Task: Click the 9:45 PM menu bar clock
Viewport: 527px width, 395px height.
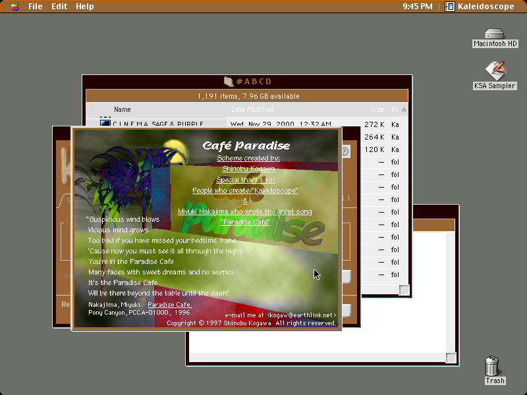Action: (418, 7)
